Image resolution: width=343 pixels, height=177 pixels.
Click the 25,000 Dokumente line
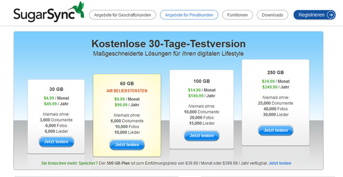(x=275, y=103)
